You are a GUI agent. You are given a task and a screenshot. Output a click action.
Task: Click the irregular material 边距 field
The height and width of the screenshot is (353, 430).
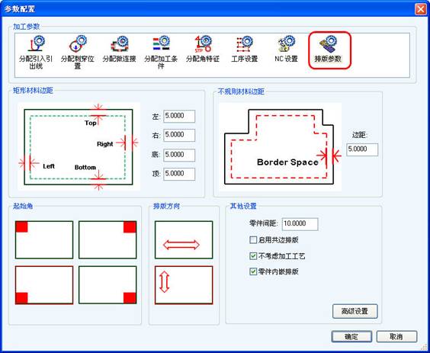tap(362, 149)
